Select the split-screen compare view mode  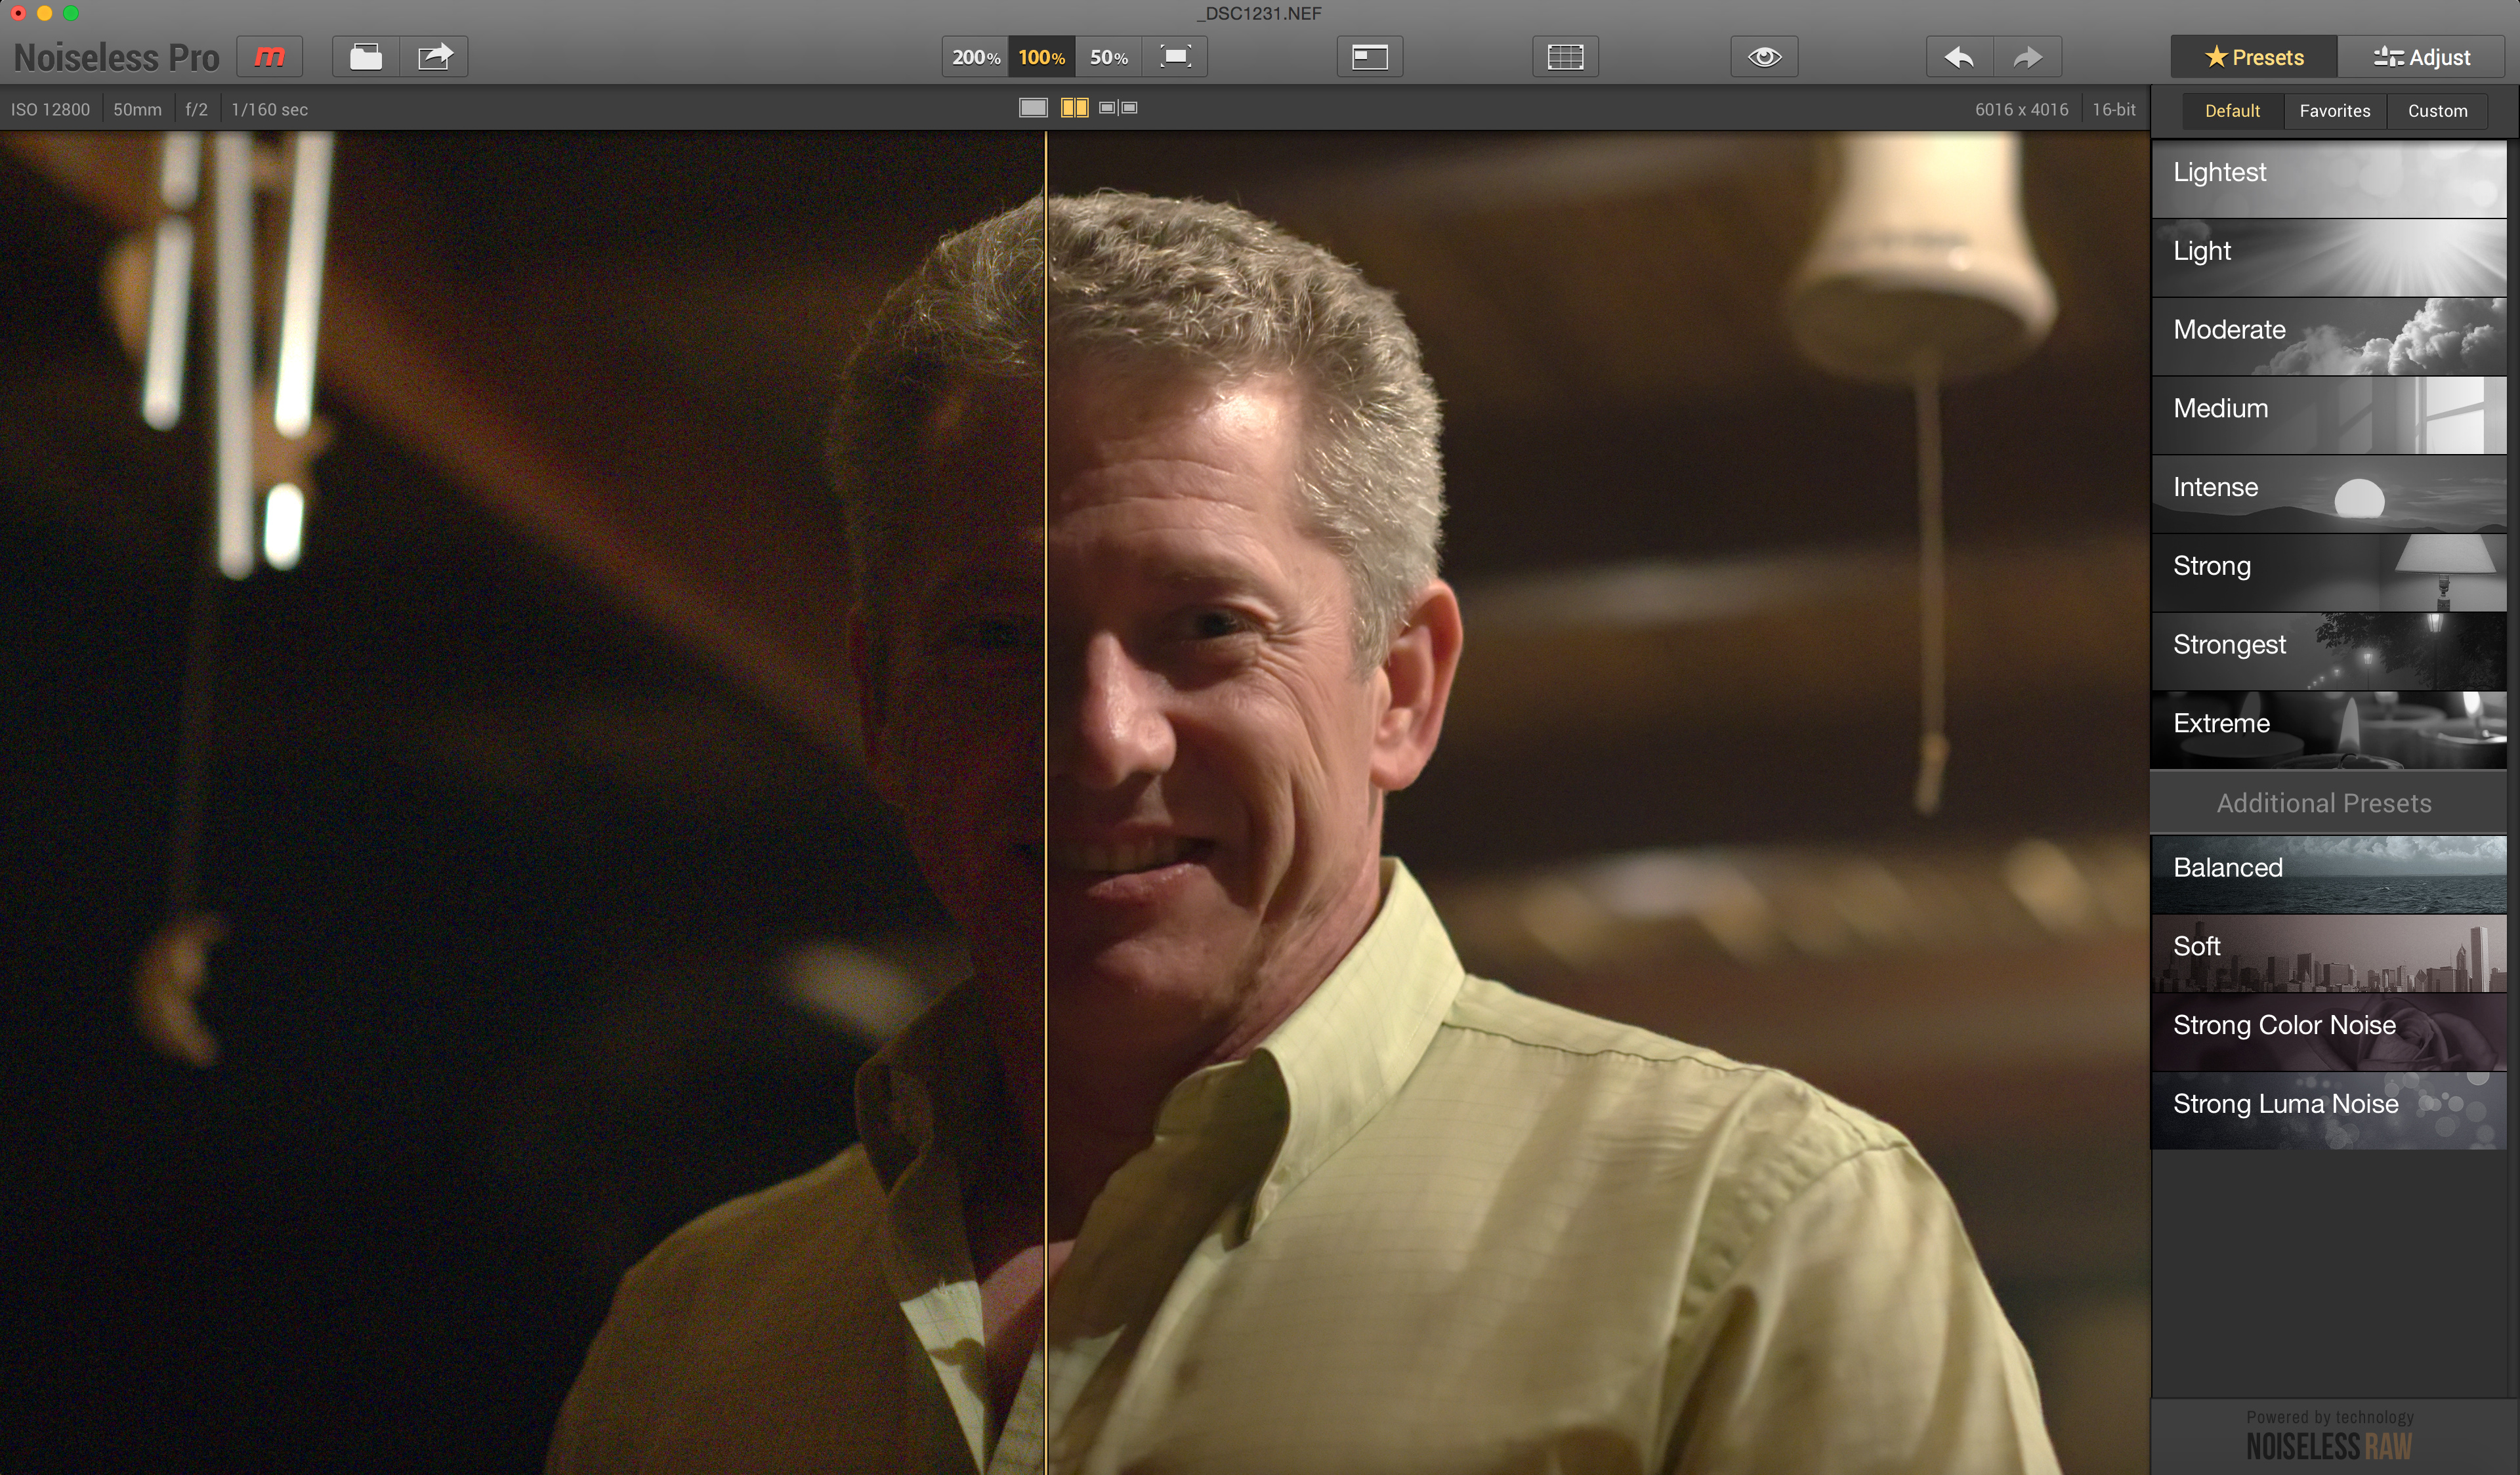pos(1075,108)
